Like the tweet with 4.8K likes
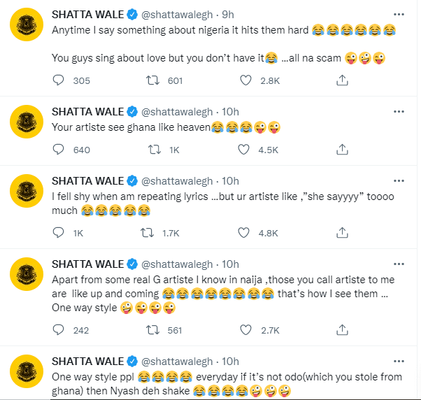Image resolution: width=421 pixels, height=400 pixels. (245, 233)
